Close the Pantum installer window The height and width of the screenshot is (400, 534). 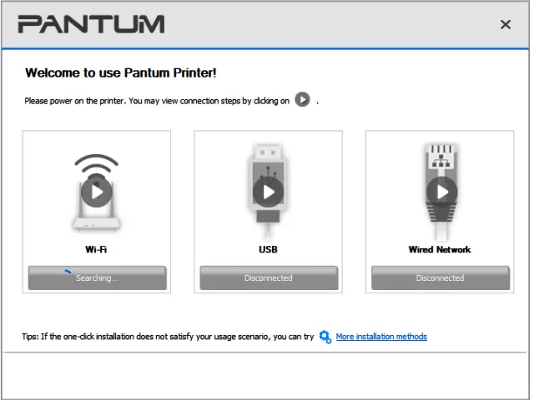coord(505,25)
